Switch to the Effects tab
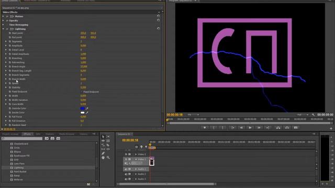Viewport: 335px width, 188px height. click(x=27, y=134)
